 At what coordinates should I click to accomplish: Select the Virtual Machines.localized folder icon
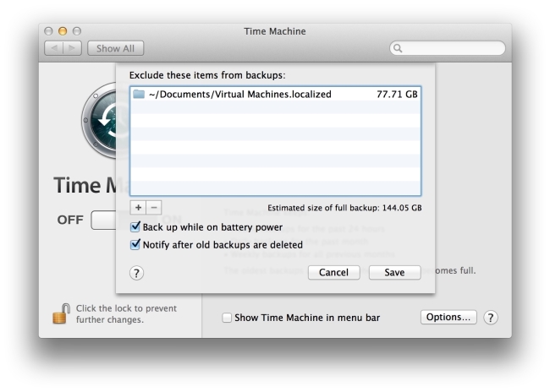click(x=139, y=94)
